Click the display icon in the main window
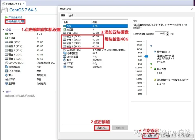The image size is (195, 140). (x=6, y=84)
